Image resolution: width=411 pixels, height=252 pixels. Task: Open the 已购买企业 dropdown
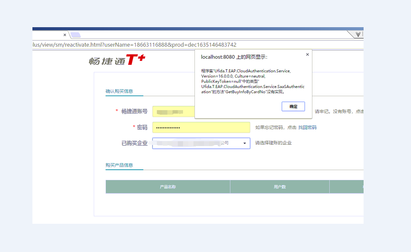[x=201, y=143]
